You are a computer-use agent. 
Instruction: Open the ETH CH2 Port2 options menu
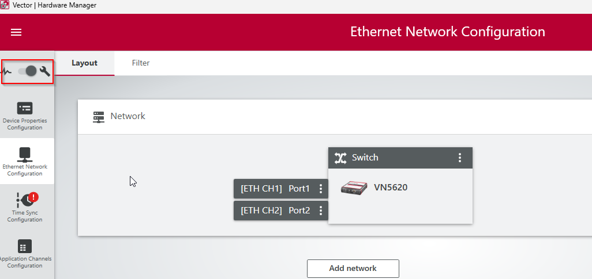click(321, 211)
